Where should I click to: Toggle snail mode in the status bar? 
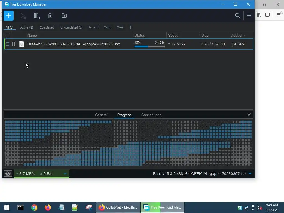tap(8, 174)
